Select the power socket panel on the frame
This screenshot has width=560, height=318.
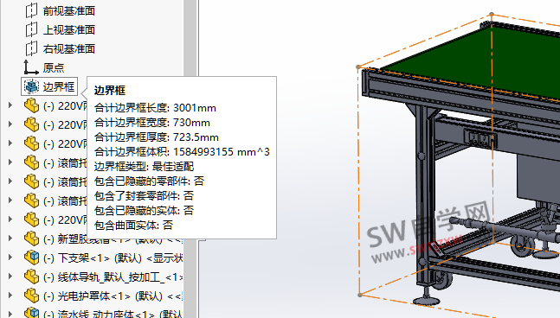point(480,138)
